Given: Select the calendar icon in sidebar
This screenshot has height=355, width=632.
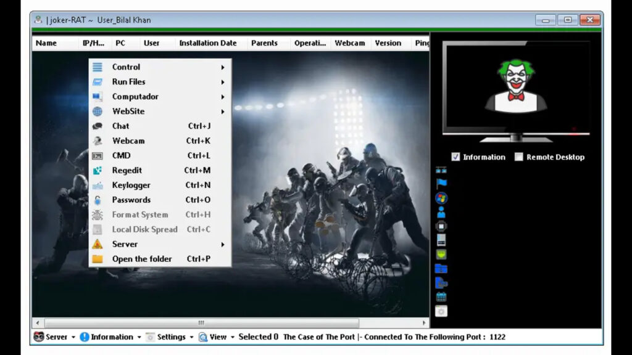Looking at the screenshot, I should click(x=441, y=297).
